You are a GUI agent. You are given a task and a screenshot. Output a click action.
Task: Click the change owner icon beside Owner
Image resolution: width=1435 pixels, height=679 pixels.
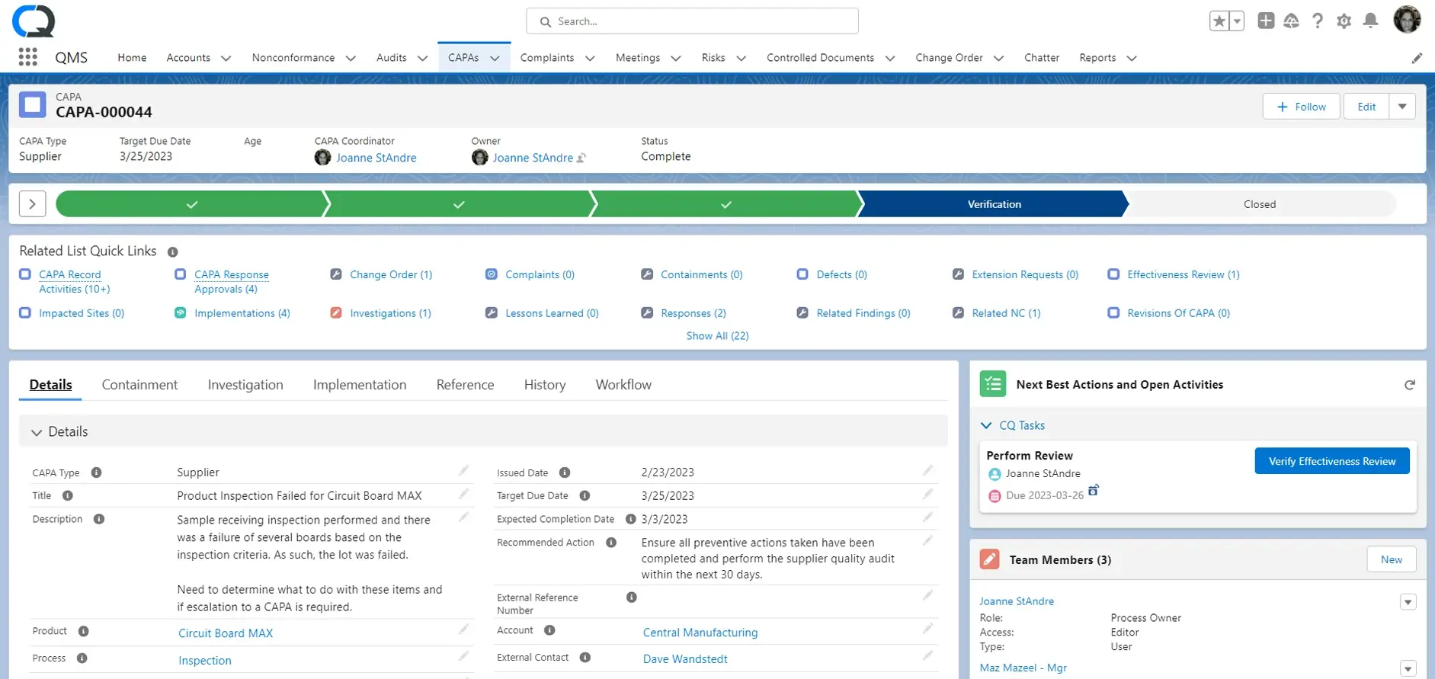pyautogui.click(x=581, y=158)
